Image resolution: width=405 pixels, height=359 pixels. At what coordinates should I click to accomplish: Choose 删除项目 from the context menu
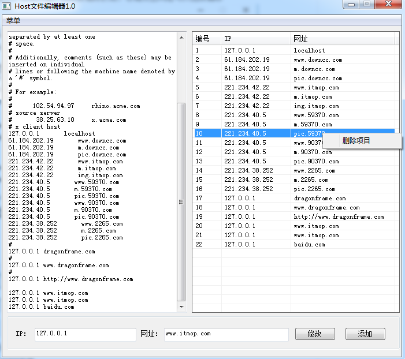click(356, 140)
